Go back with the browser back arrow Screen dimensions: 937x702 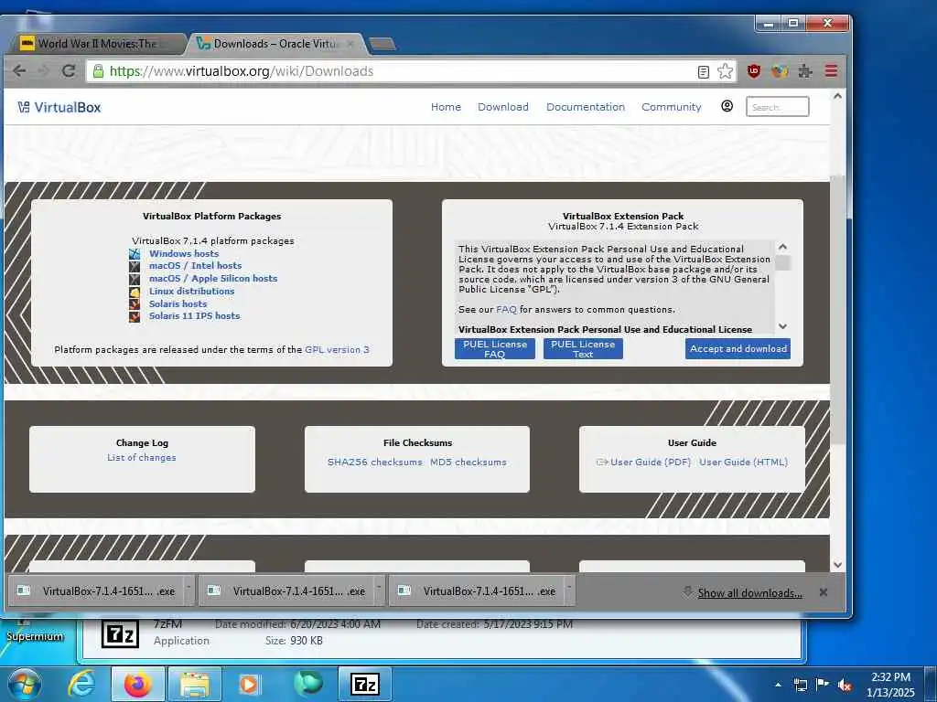pos(19,71)
